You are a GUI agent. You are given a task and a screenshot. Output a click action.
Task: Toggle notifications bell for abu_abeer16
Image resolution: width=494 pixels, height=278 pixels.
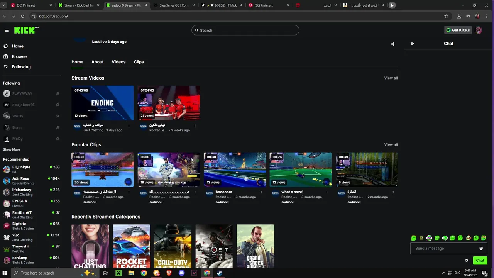pos(58,105)
